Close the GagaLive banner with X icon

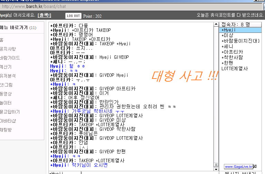click(x=255, y=166)
